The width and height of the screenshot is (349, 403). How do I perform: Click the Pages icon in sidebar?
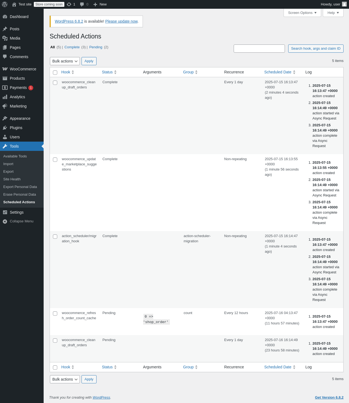tap(5, 47)
